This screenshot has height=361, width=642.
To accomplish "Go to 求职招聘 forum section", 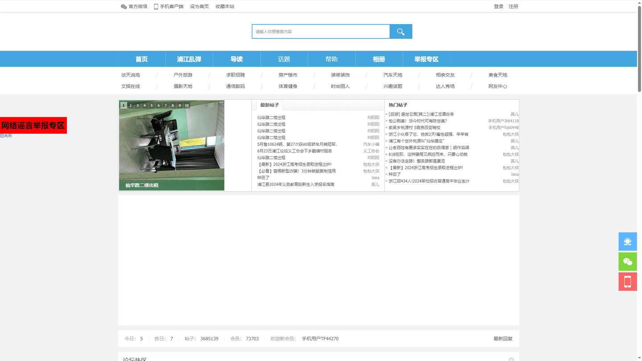I will [235, 75].
